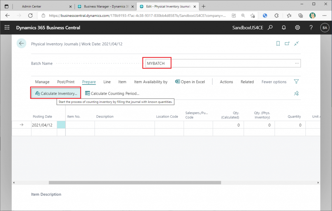This screenshot has width=332, height=211.
Task: Click the browser address bar URL
Action: pyautogui.click(x=137, y=16)
